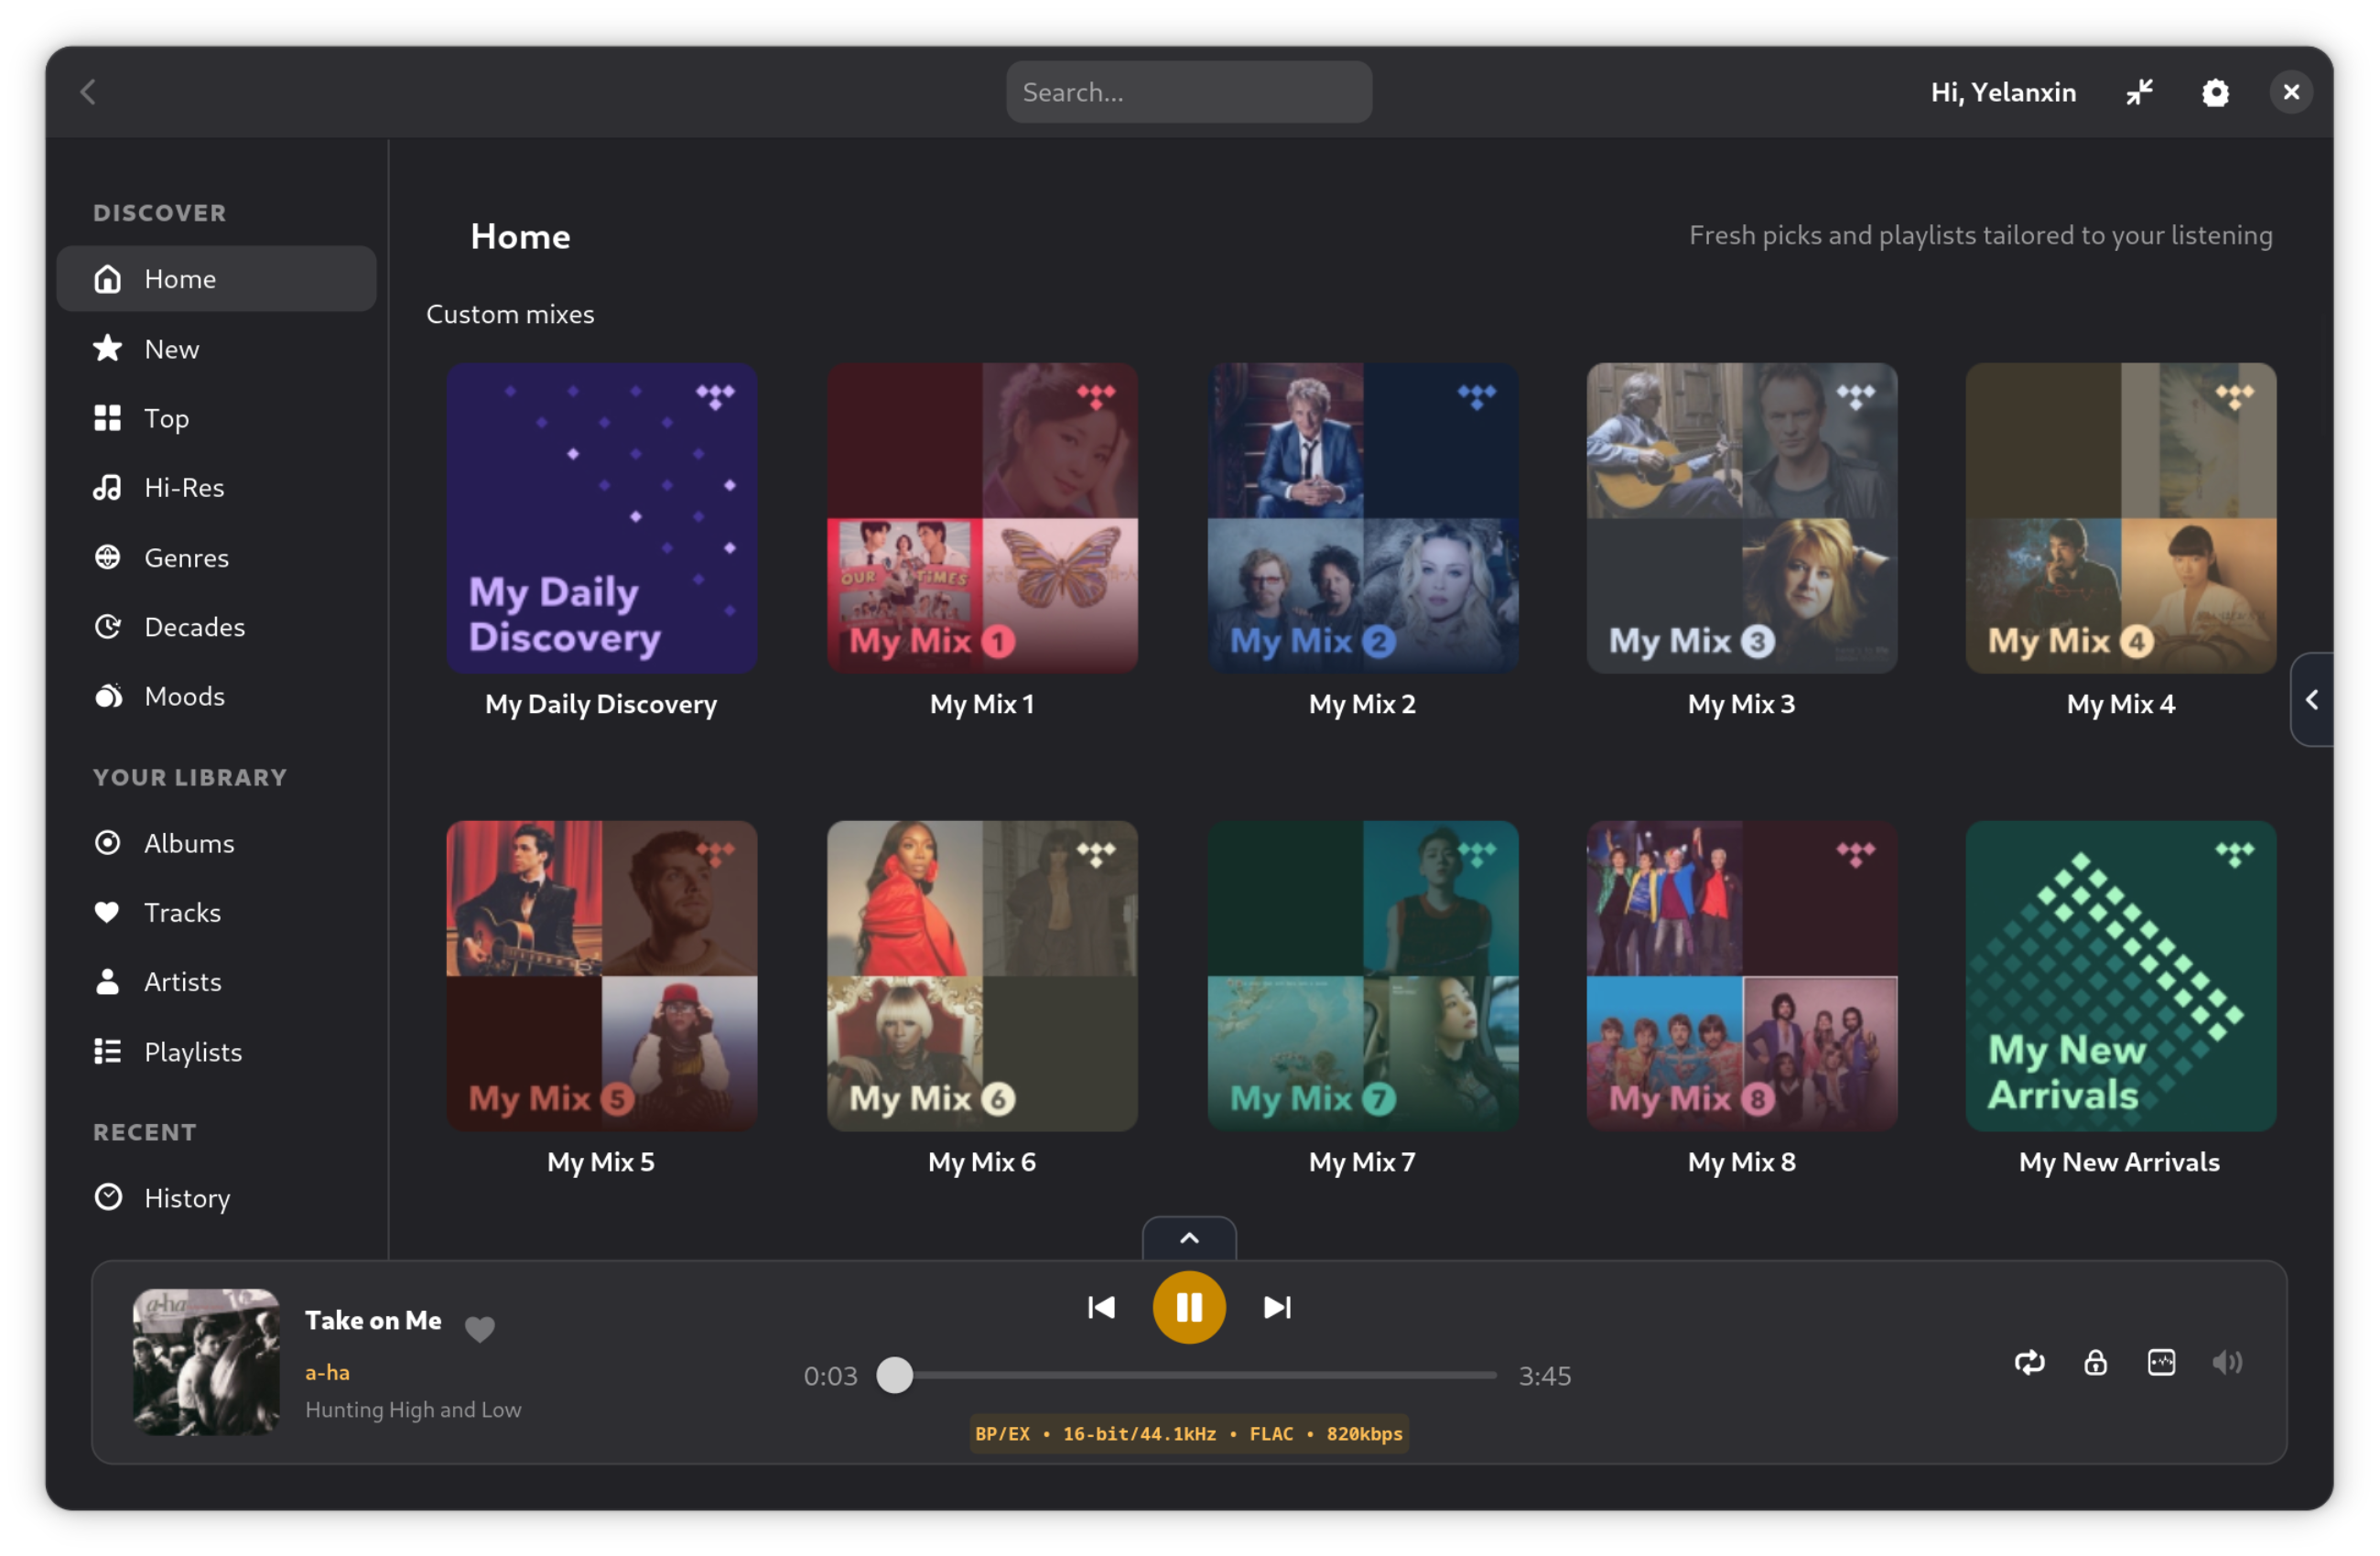This screenshot has height=1556, width=2380.
Task: Favorite Take on Me with the heart
Action: click(480, 1328)
